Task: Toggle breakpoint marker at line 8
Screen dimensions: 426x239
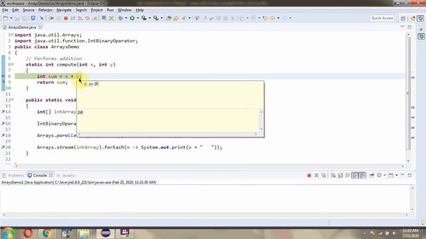Action: pos(3,76)
